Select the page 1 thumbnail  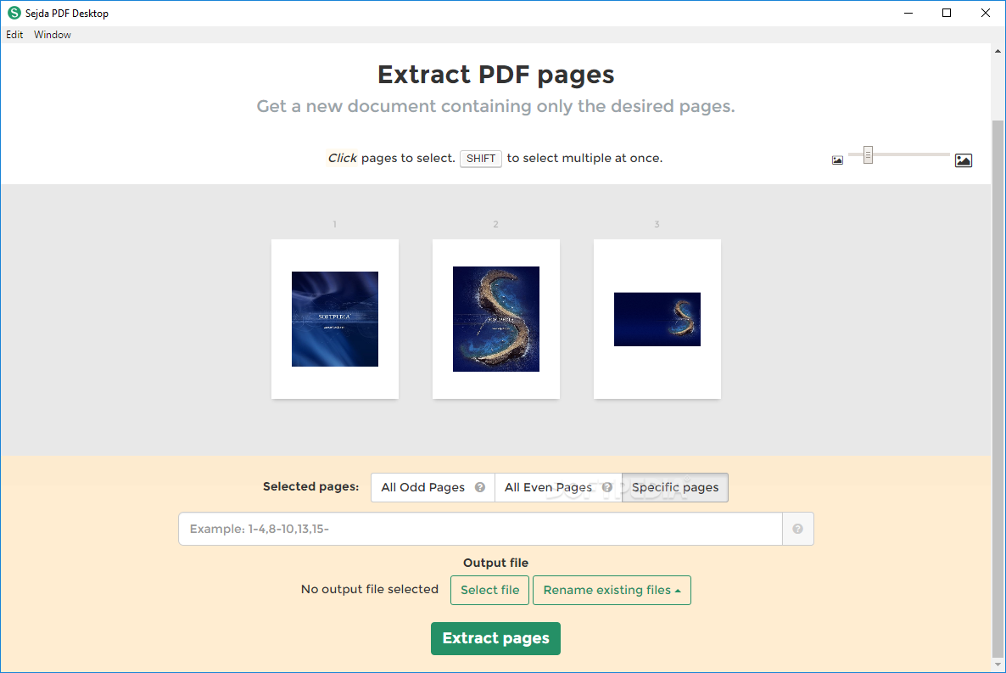coord(335,319)
